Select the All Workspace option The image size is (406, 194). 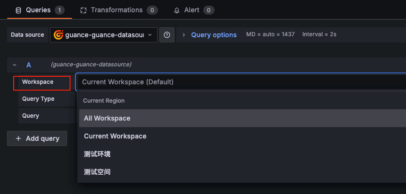tap(107, 118)
